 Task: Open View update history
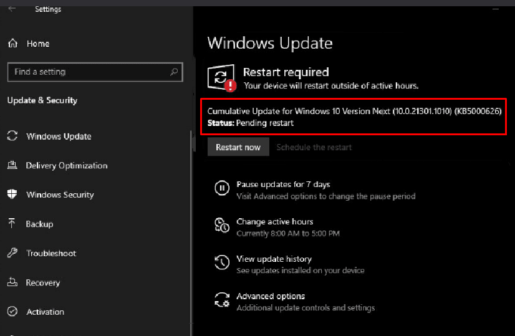pyautogui.click(x=274, y=259)
